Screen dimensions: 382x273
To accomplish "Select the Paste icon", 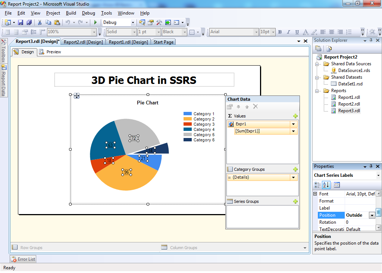I will [x=56, y=22].
